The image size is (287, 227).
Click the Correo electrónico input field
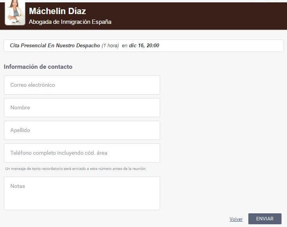tap(82, 85)
